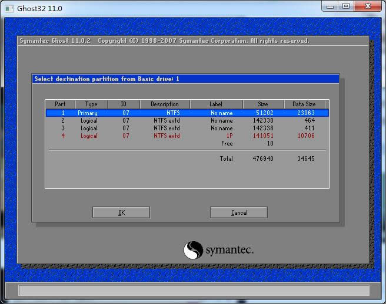Select partition 2 with data size 464
This screenshot has width=386, height=304.
point(187,120)
